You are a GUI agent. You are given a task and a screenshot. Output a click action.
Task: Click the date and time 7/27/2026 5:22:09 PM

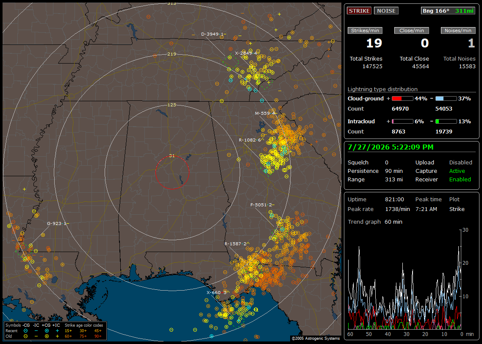pyautogui.click(x=391, y=147)
